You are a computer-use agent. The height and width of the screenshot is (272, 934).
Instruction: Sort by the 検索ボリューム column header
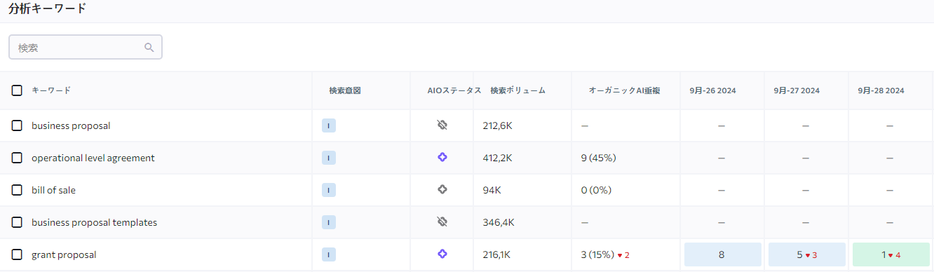(517, 90)
